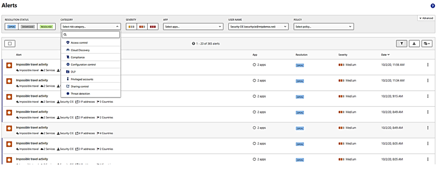This screenshot has width=442, height=176.
Task: Expand the Select apps dropdown
Action: point(193,27)
